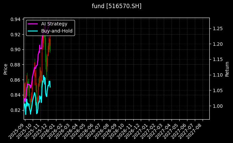233x143 pixels.
Task: Click the 2026-10 date tick label
Action: click(116, 131)
